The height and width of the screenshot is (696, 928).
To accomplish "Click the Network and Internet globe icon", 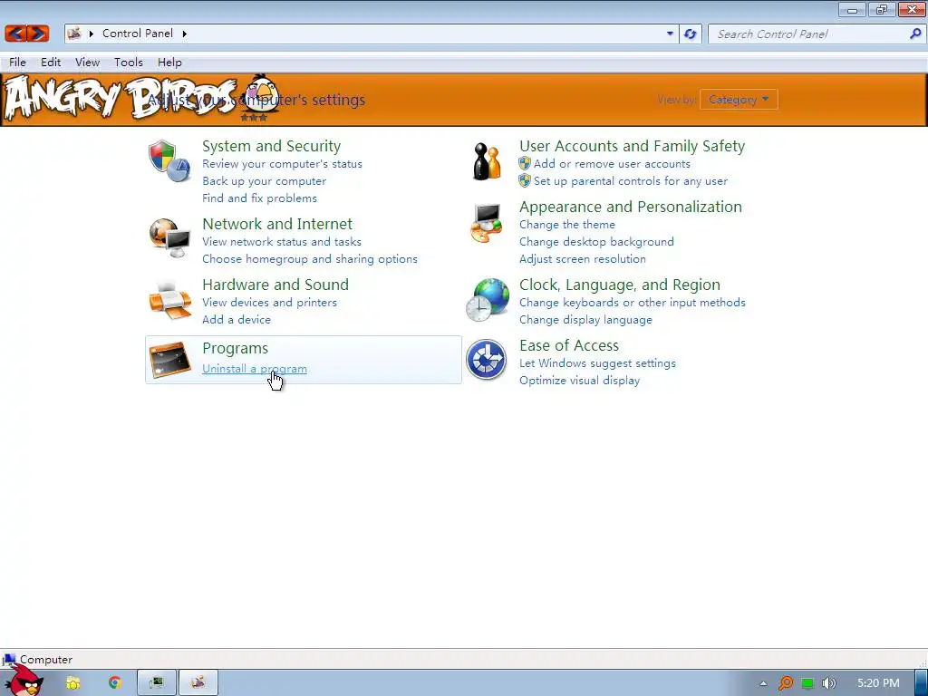I will pyautogui.click(x=169, y=237).
